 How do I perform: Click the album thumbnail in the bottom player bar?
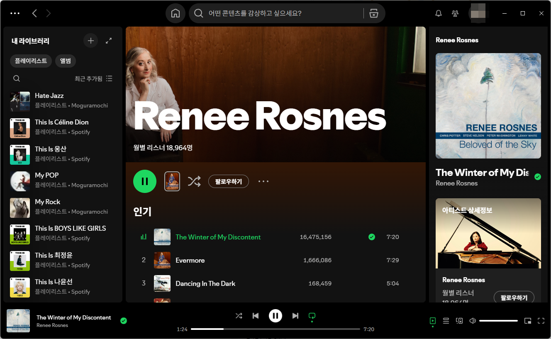18,321
